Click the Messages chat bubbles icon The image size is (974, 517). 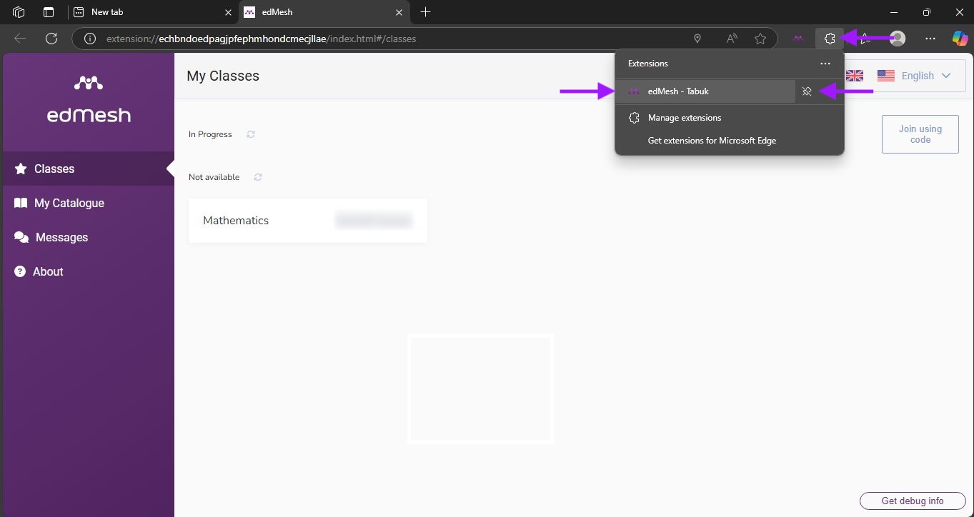tap(21, 237)
